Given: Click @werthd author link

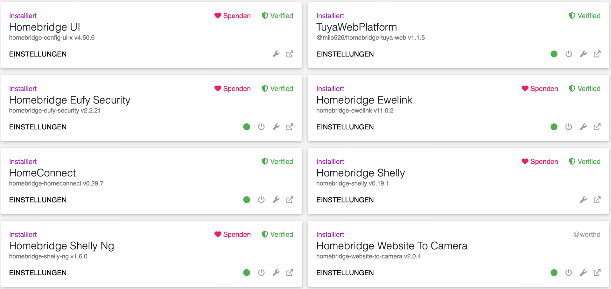Looking at the screenshot, I should tap(586, 234).
